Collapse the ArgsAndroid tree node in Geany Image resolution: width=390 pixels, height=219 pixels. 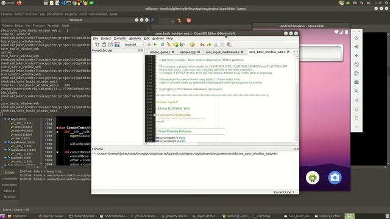coord(5,142)
